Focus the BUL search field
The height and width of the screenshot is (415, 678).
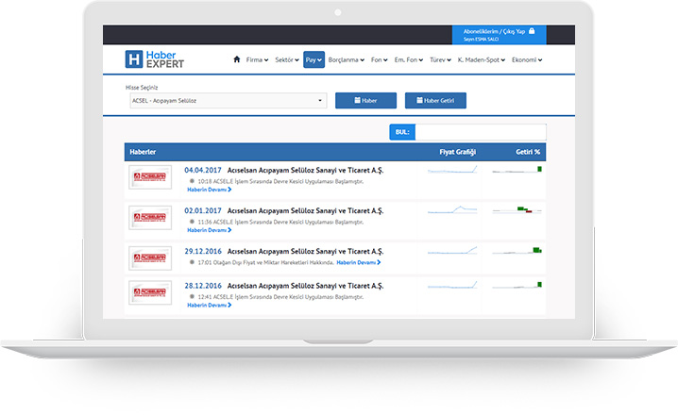point(481,132)
